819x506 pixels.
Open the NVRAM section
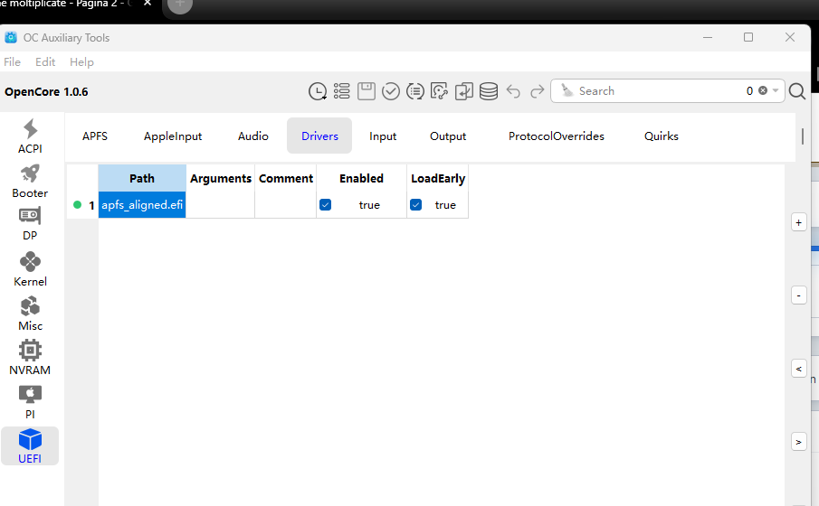tap(30, 358)
